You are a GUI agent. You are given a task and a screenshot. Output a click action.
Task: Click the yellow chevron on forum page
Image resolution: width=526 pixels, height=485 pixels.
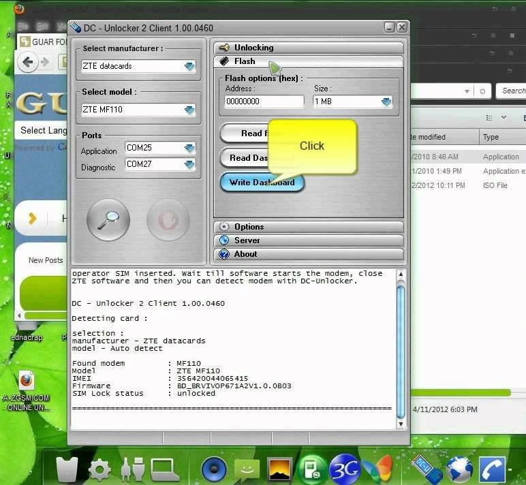pos(32,219)
